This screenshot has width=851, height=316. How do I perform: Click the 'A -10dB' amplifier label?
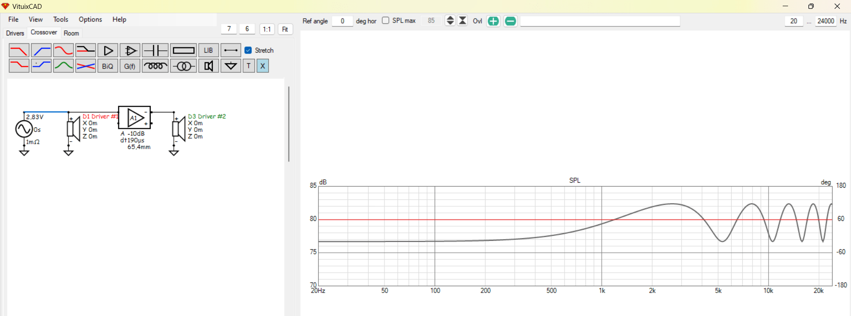[133, 134]
